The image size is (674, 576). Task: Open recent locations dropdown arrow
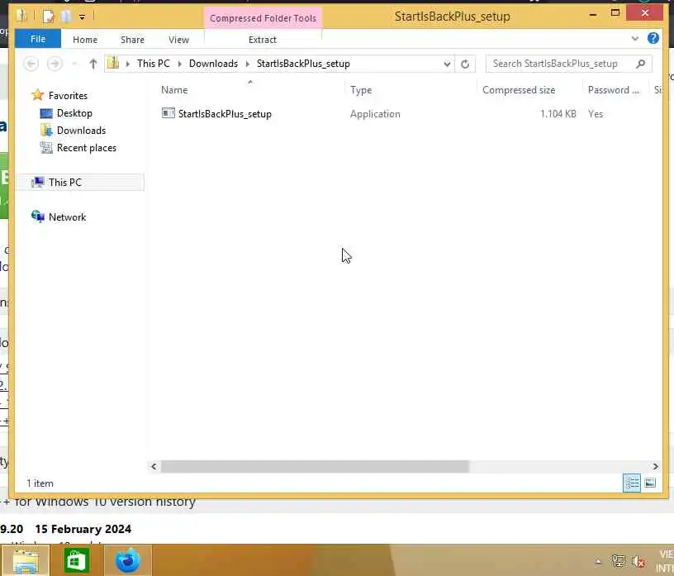coord(75,64)
